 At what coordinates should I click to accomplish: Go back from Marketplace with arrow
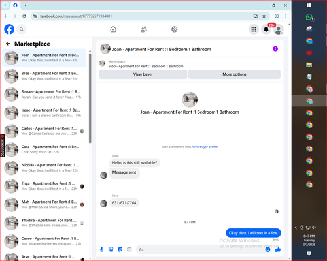pos(9,44)
